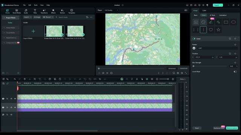Hide the upper video track with eye icon

coord(15,99)
